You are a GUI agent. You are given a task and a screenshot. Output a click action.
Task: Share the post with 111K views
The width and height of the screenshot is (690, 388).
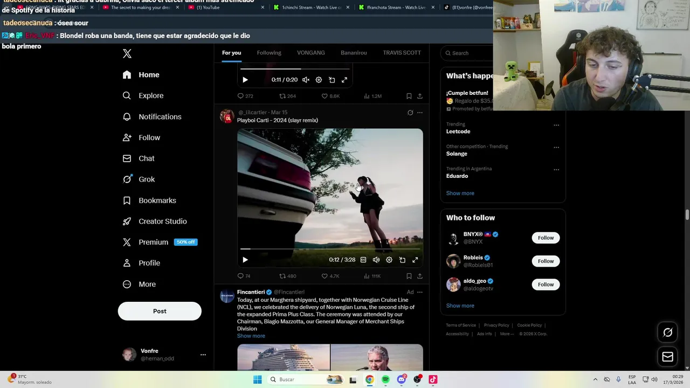point(420,276)
